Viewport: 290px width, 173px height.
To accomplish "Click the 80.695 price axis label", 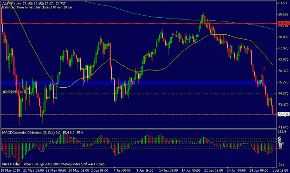I will [283, 14].
